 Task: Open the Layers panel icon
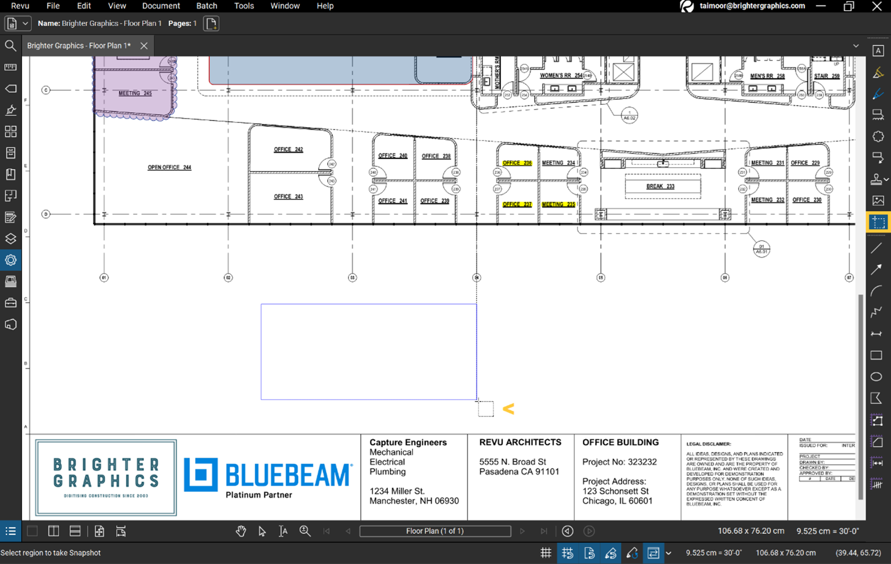pos(10,239)
